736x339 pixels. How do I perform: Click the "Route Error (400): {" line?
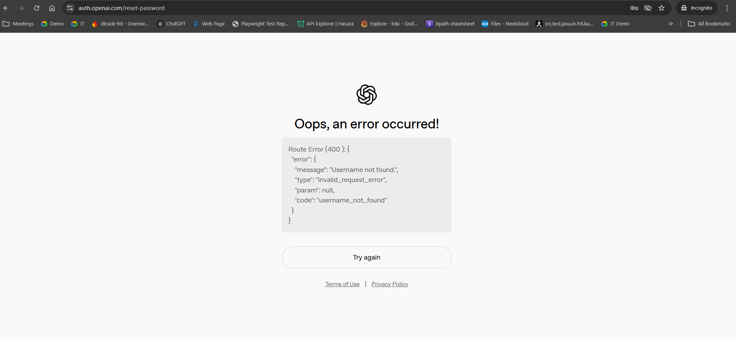click(x=319, y=149)
